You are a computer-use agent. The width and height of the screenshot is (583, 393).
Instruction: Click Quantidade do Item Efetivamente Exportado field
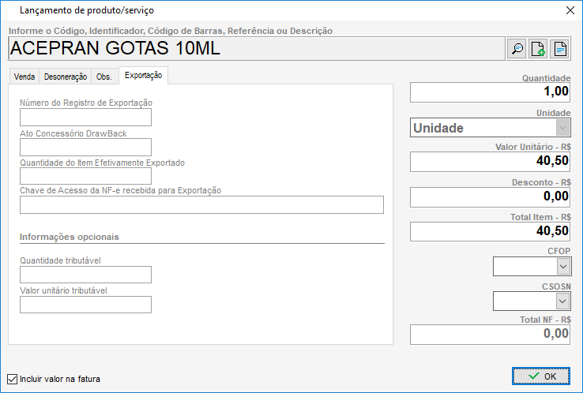tap(85, 176)
